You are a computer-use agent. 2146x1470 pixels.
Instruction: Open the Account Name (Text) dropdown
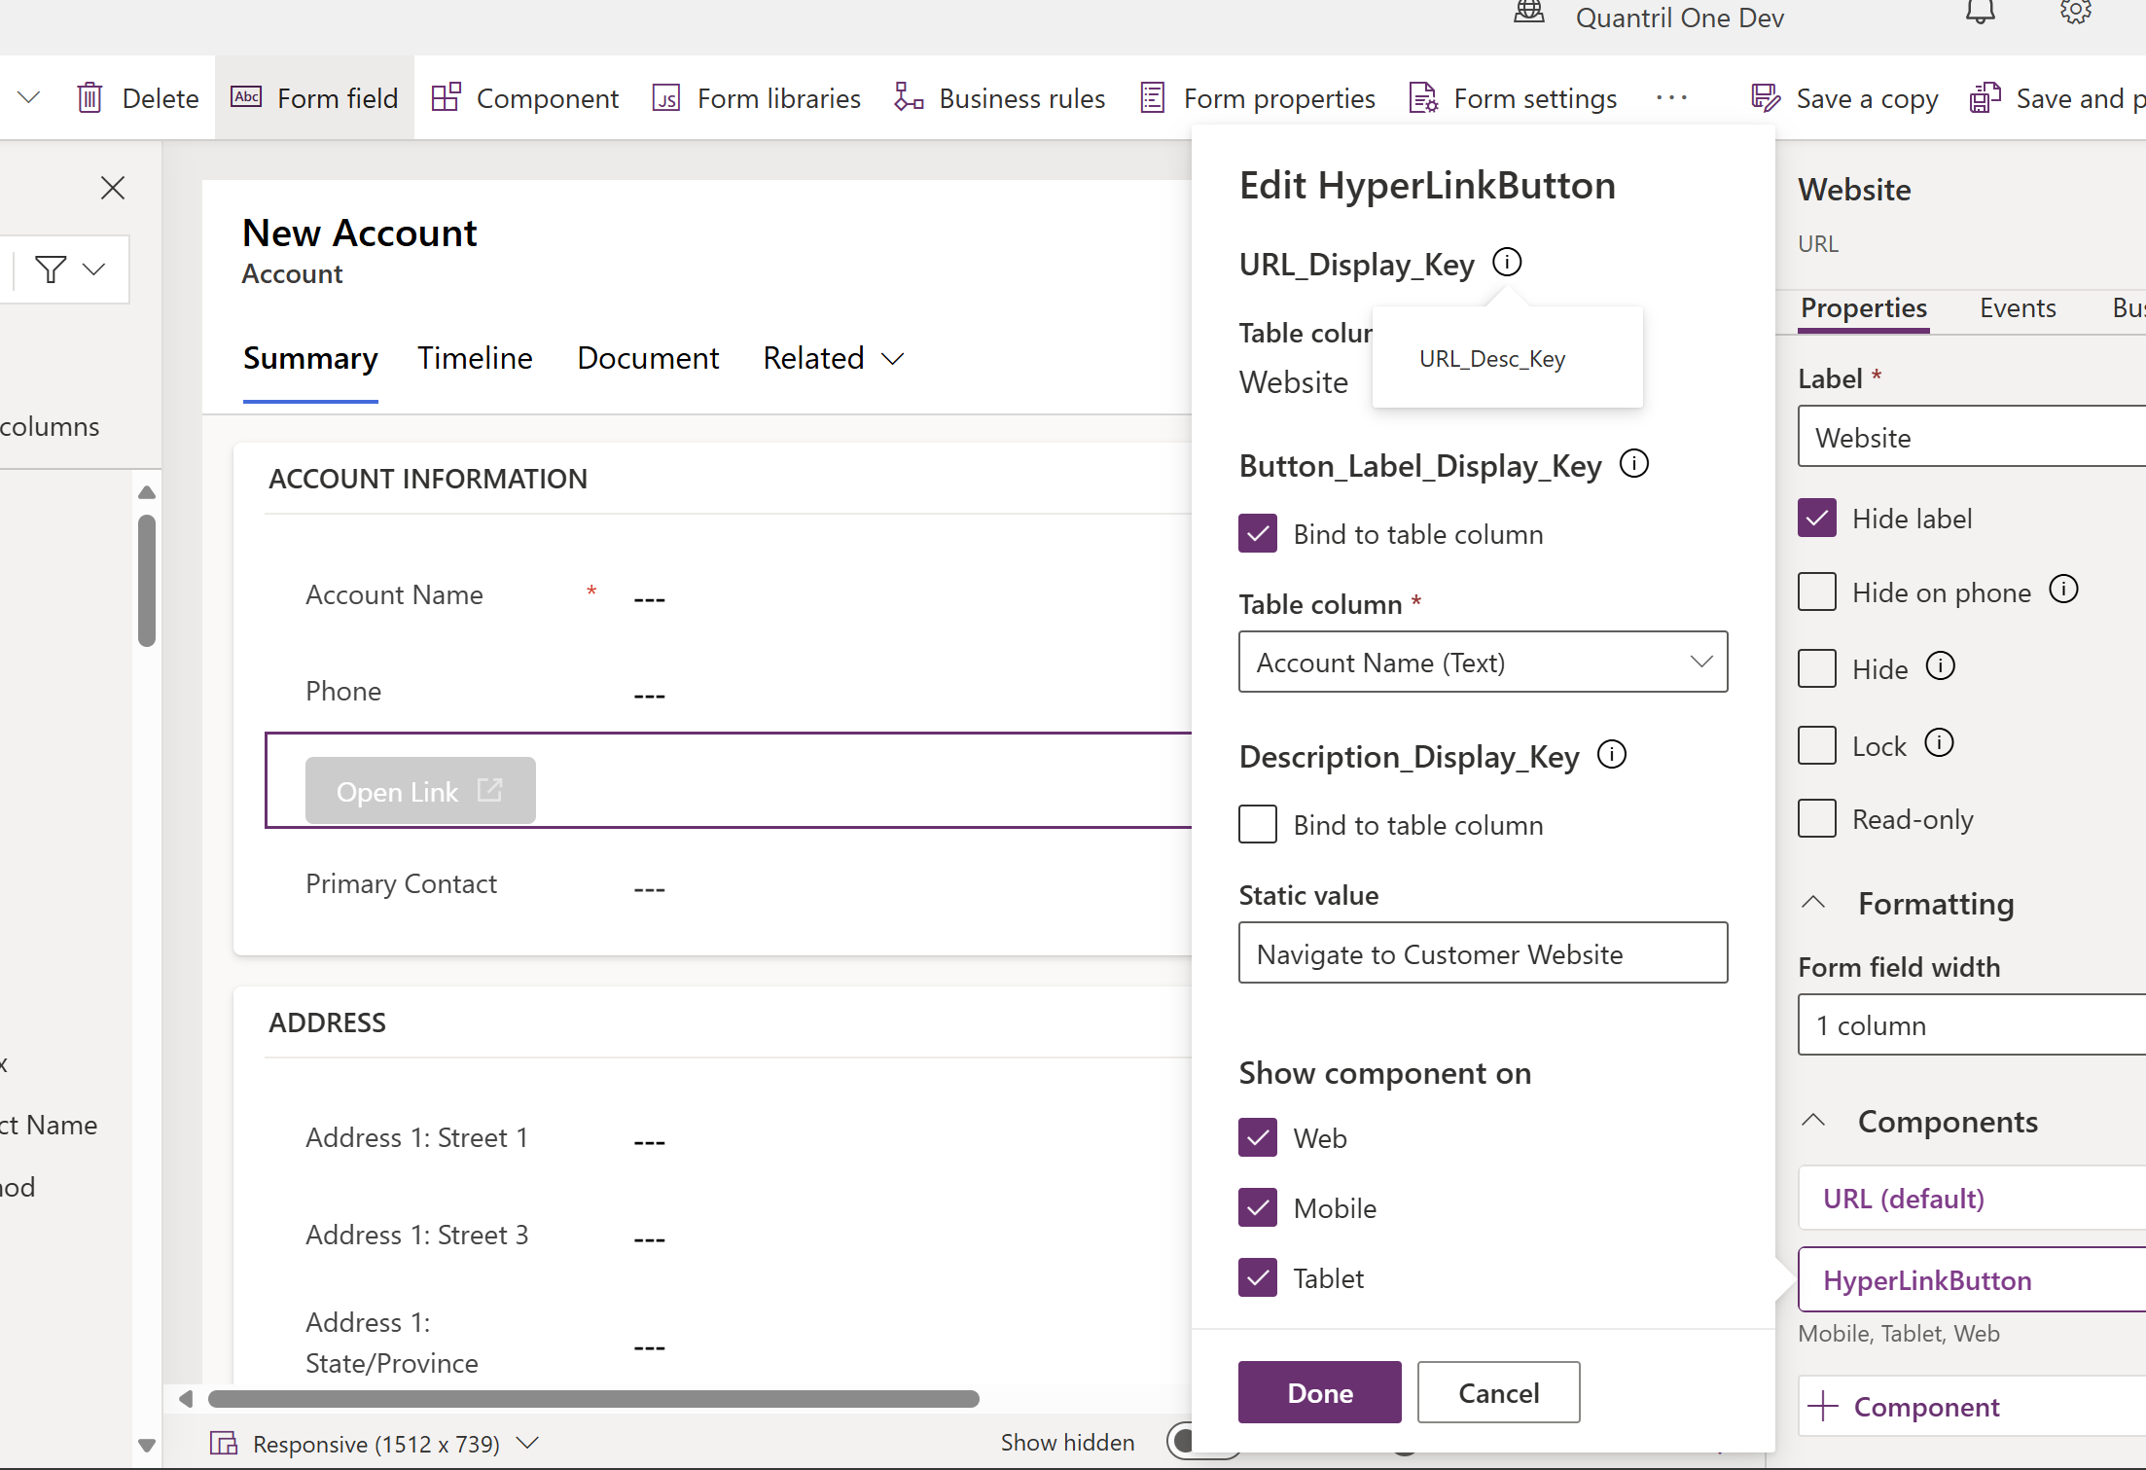pyautogui.click(x=1483, y=663)
